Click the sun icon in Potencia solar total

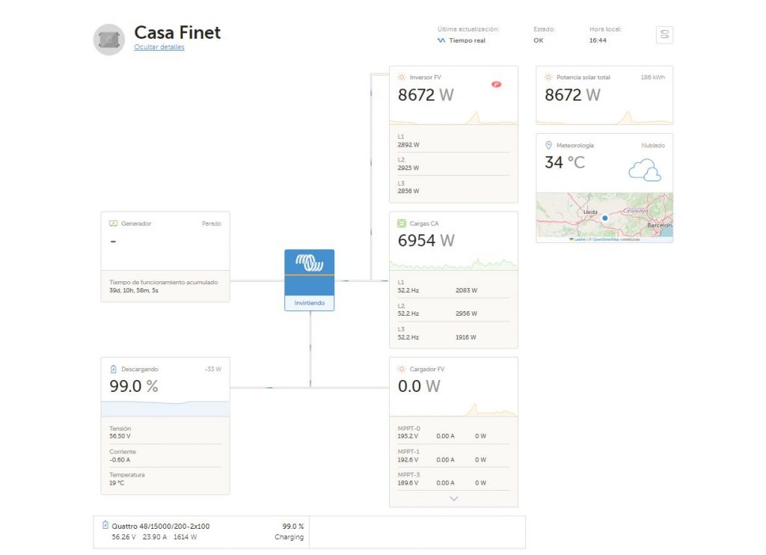(548, 77)
